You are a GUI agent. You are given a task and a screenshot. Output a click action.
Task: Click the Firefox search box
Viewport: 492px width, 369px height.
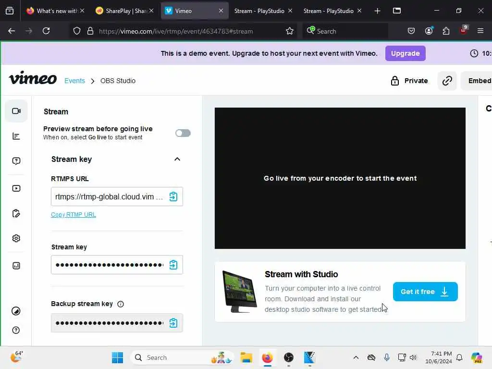tap(345, 31)
